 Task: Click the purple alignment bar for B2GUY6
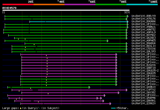tap(69, 65)
